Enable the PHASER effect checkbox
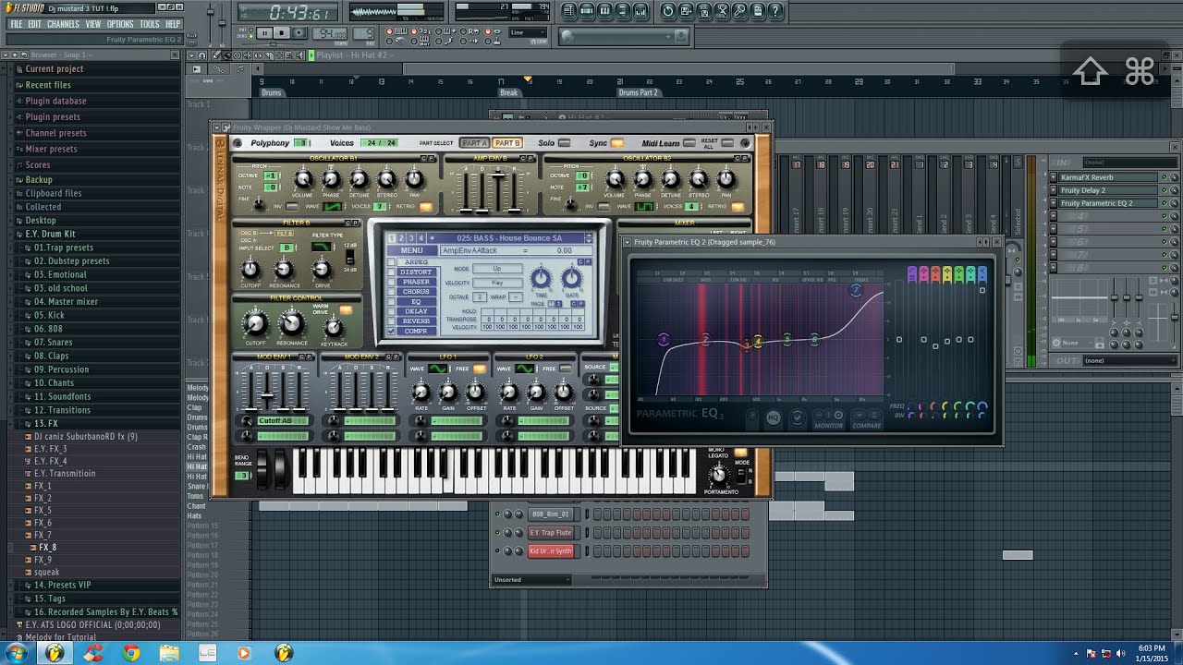The width and height of the screenshot is (1183, 665). (391, 282)
